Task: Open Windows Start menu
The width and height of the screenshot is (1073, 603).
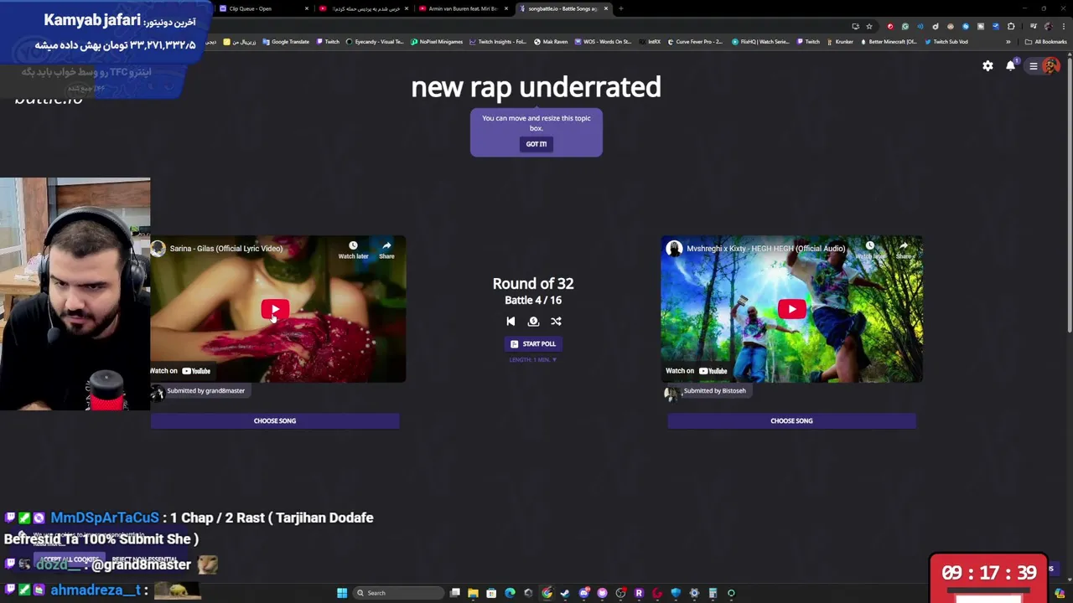Action: (342, 593)
